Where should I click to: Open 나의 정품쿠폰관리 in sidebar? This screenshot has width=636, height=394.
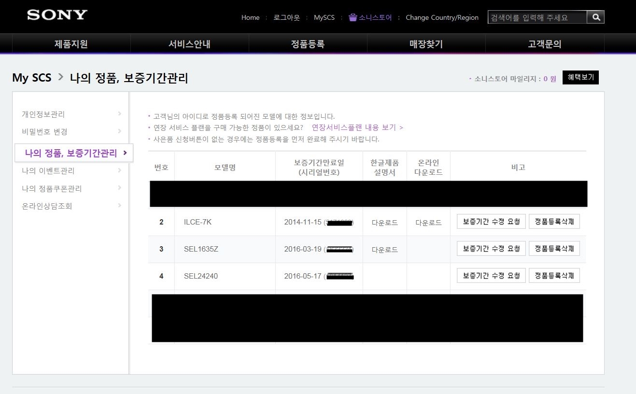coord(52,189)
